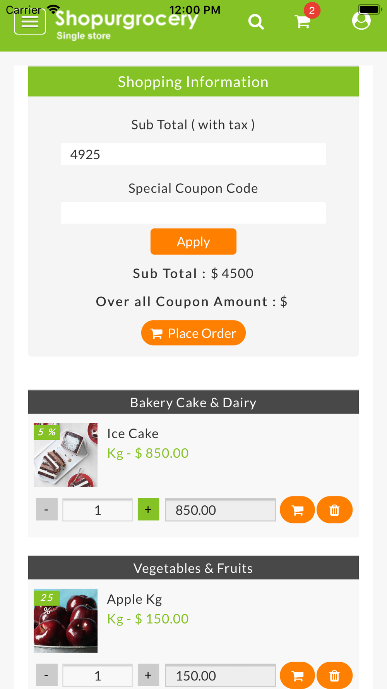Screen dimensions: 387x689
Task: Tap the Shopurgrocery logo
Action: (x=126, y=24)
